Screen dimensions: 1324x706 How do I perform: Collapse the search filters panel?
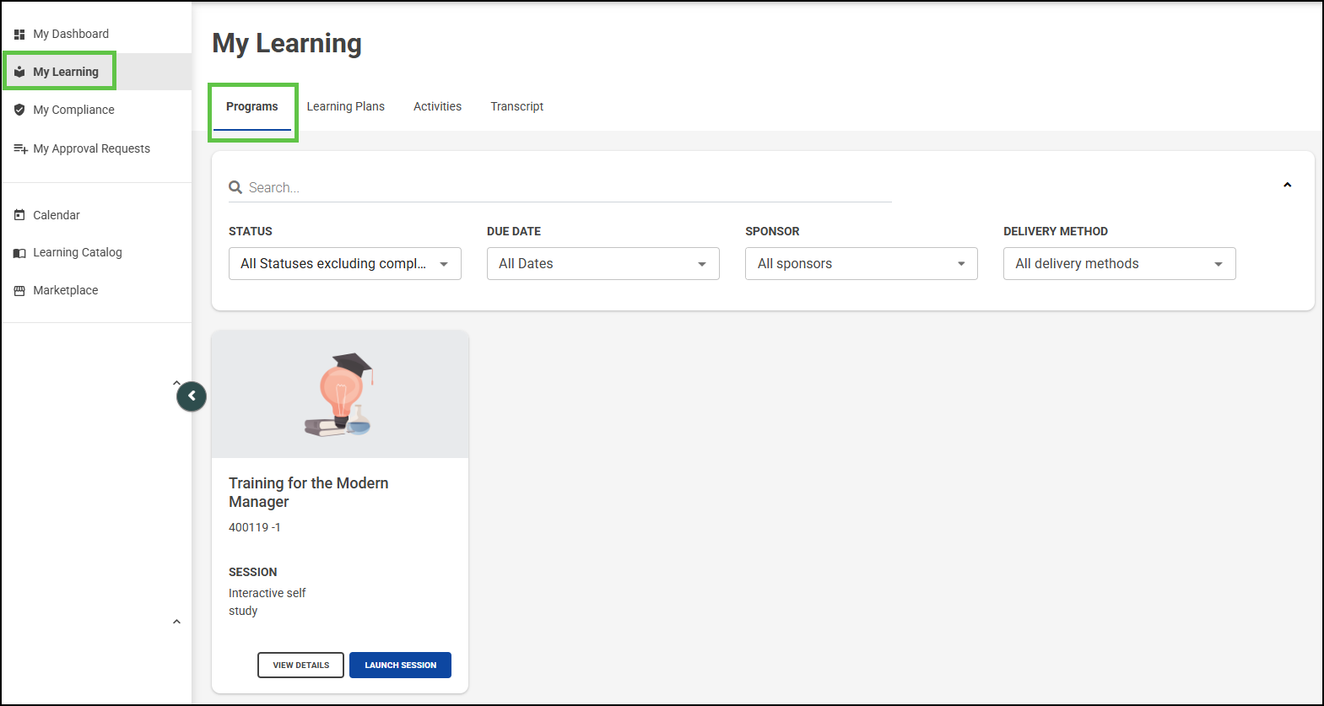[1287, 185]
